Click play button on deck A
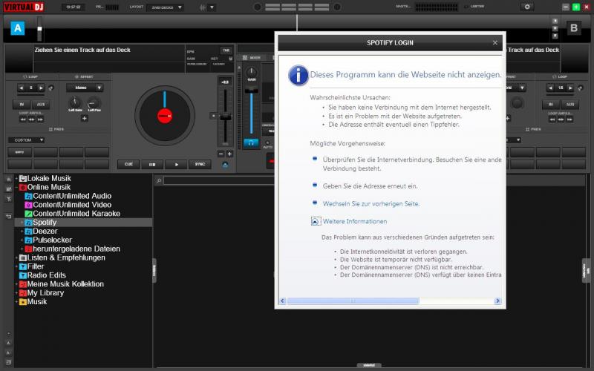 pyautogui.click(x=176, y=165)
